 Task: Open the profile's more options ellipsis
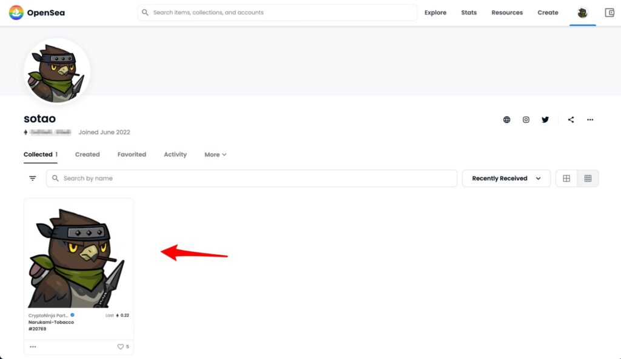pyautogui.click(x=590, y=119)
